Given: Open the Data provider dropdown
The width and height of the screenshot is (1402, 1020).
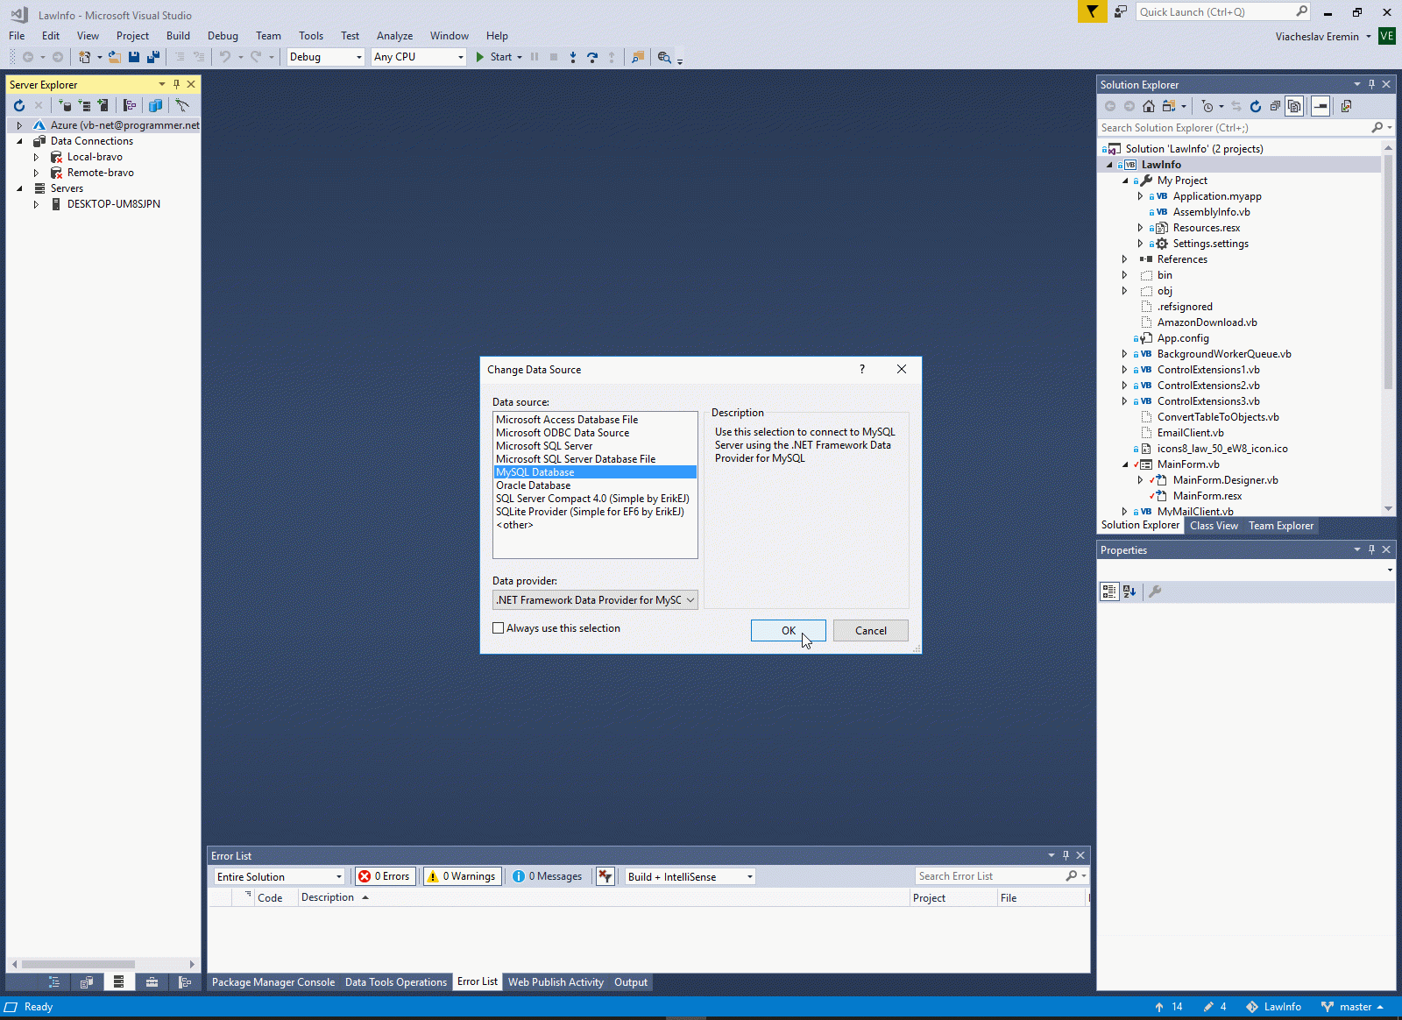Looking at the screenshot, I should point(595,600).
